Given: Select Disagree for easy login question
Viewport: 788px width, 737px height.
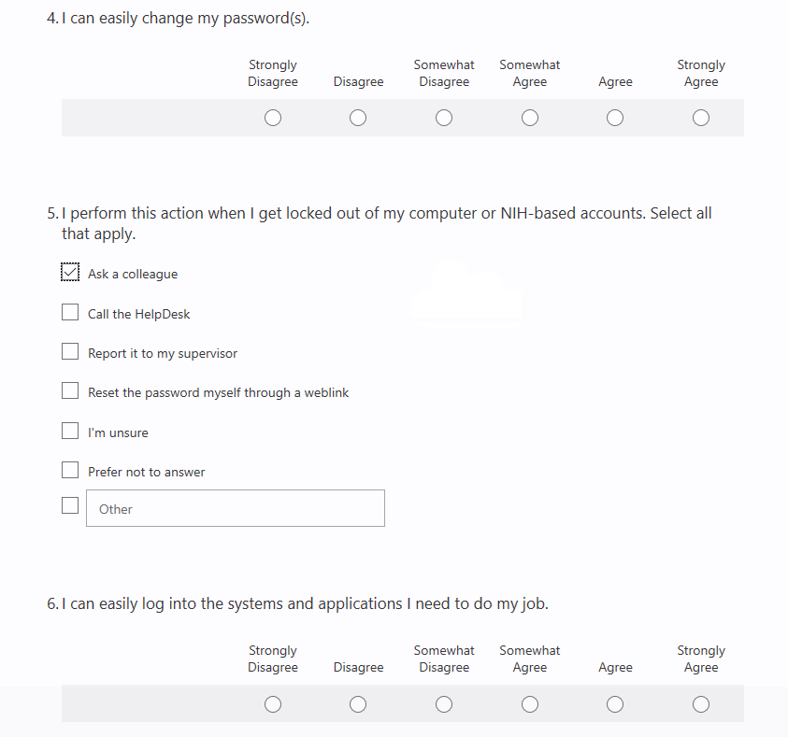Looking at the screenshot, I should [x=358, y=704].
